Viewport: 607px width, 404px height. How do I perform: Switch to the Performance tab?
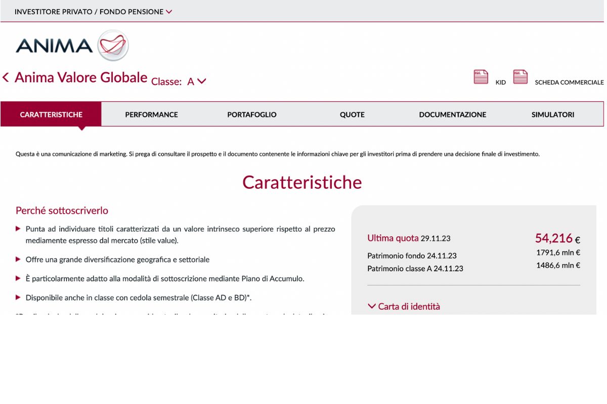151,115
